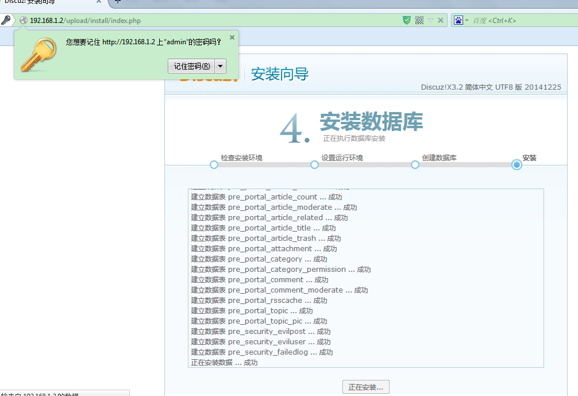The image size is (578, 396).
Task: Expand the address bar history dropdown arrow
Action: pyautogui.click(x=430, y=20)
